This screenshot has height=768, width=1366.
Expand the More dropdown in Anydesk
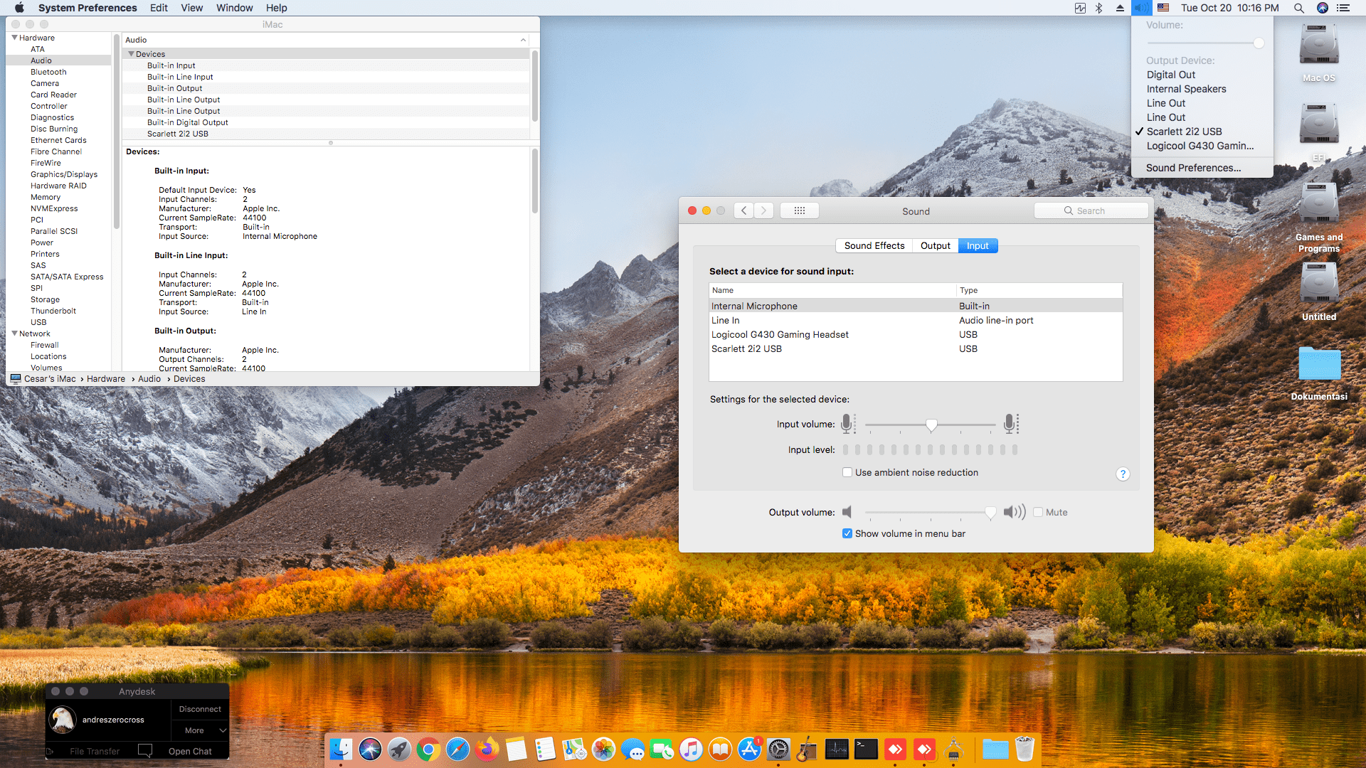point(201,730)
